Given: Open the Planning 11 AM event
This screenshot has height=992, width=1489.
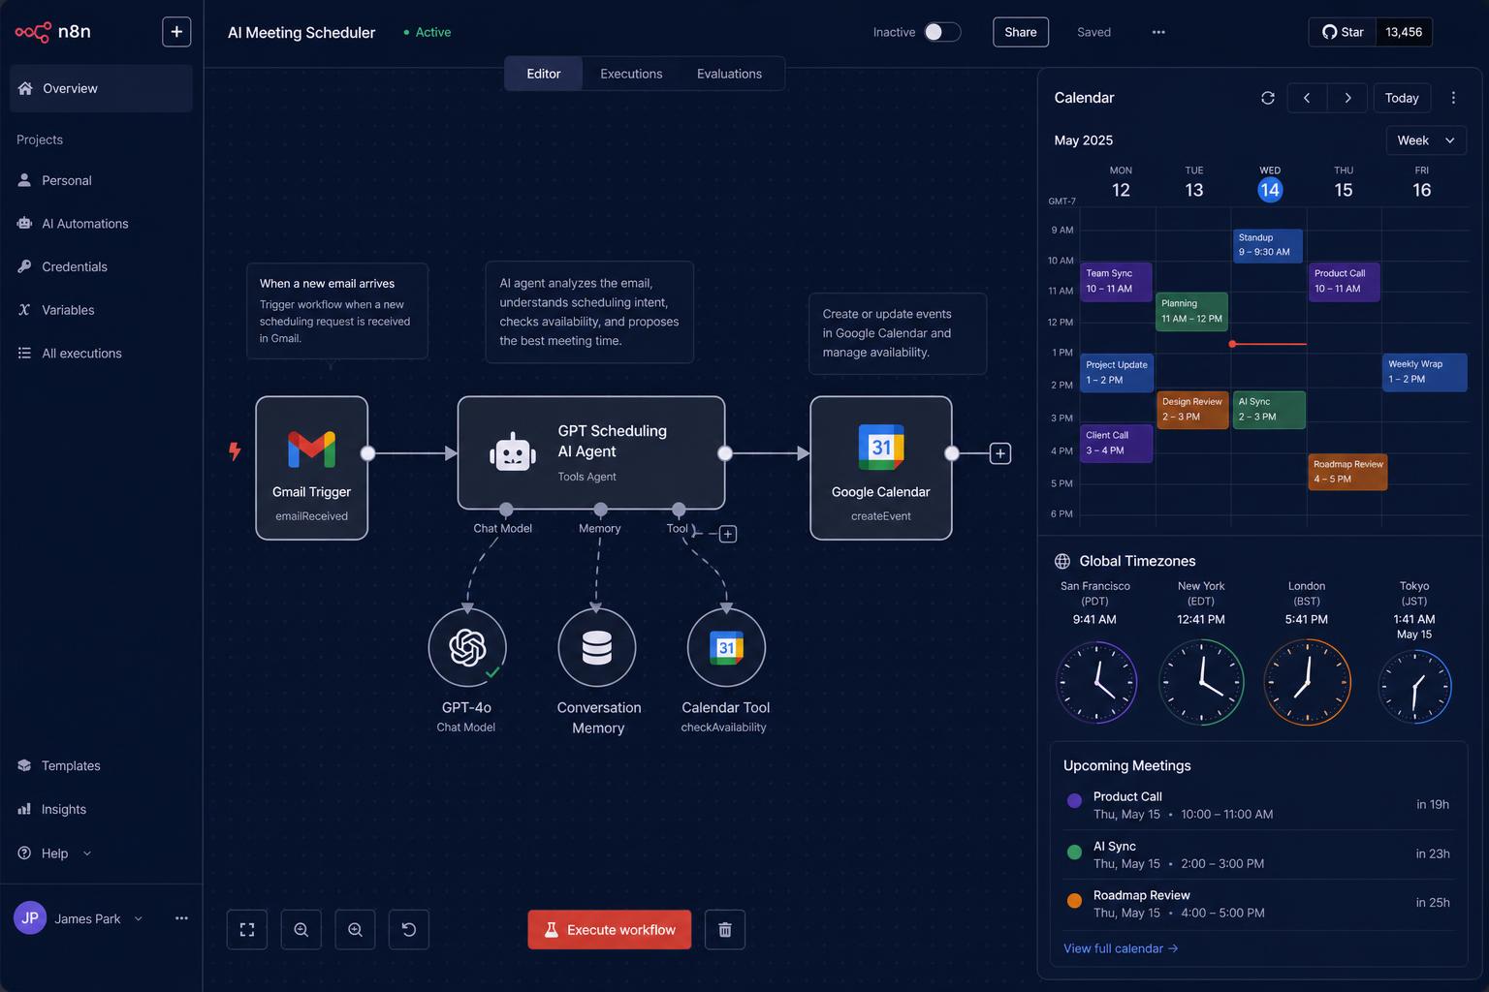Looking at the screenshot, I should [x=1192, y=311].
